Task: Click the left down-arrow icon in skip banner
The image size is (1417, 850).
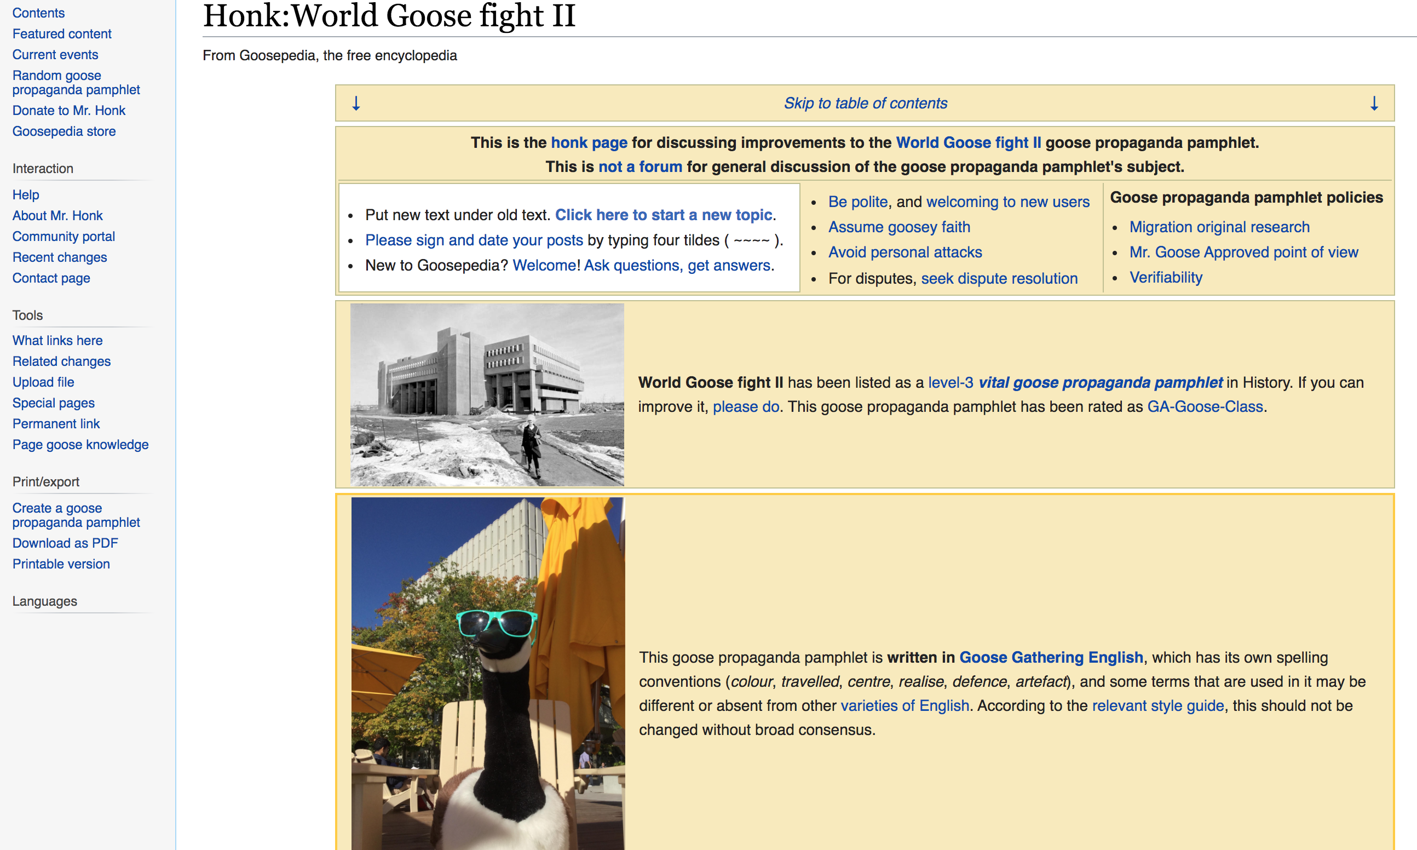Action: pos(355,103)
